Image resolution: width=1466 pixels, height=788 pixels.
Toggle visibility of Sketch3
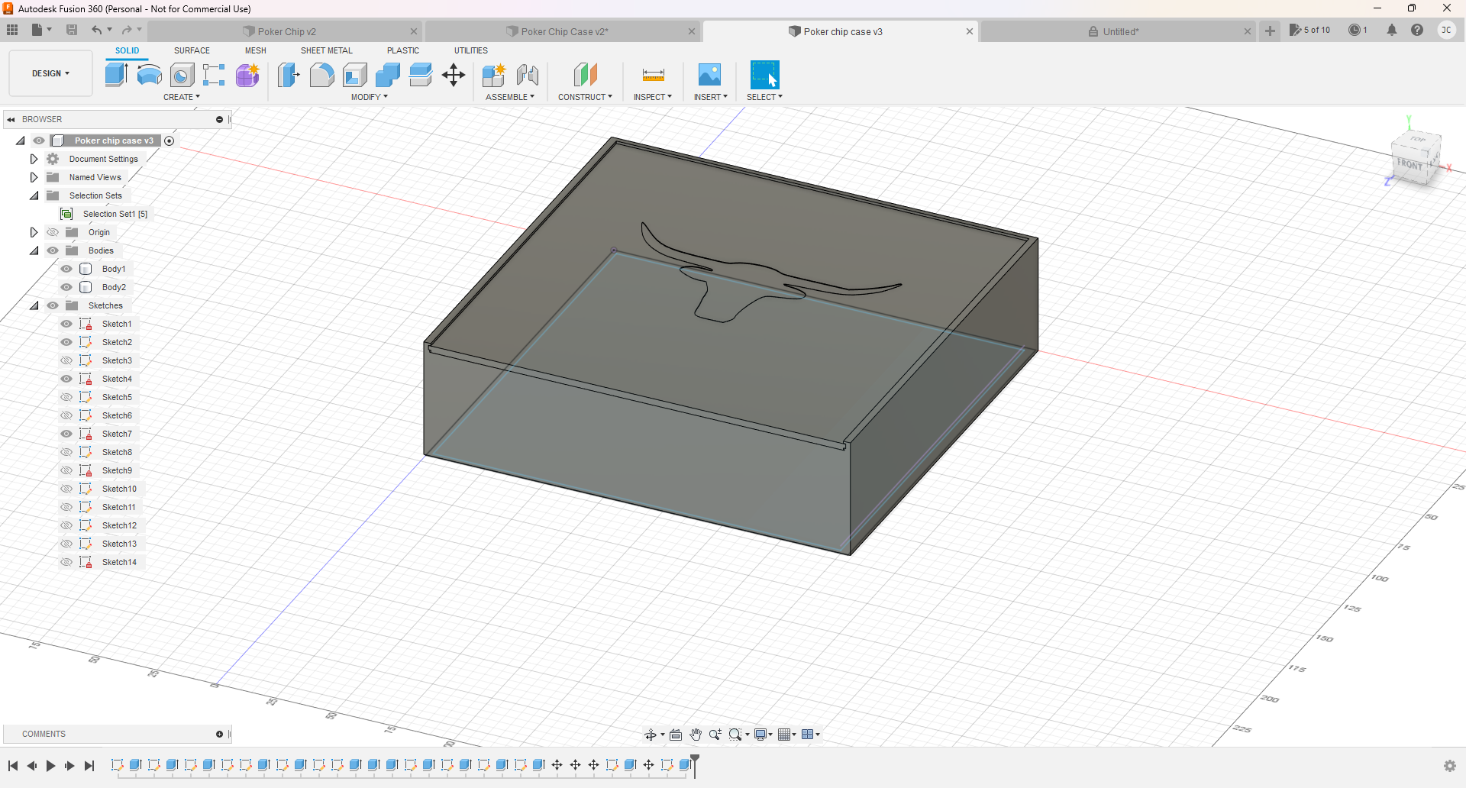67,360
